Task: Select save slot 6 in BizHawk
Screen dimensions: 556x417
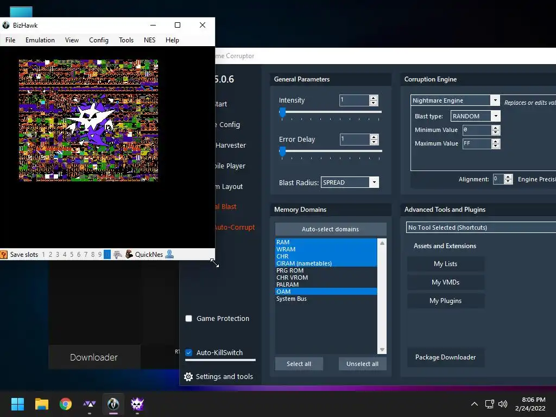Action: tap(79, 255)
